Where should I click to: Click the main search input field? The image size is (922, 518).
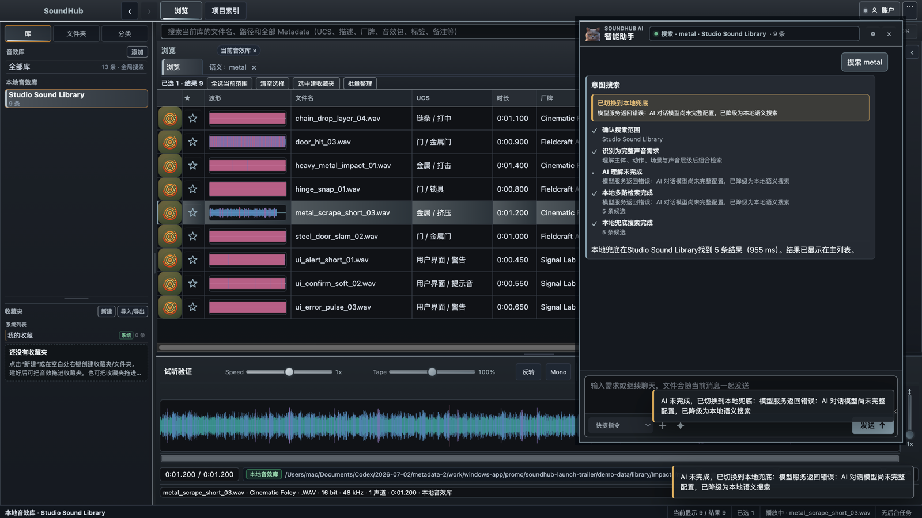[369, 32]
